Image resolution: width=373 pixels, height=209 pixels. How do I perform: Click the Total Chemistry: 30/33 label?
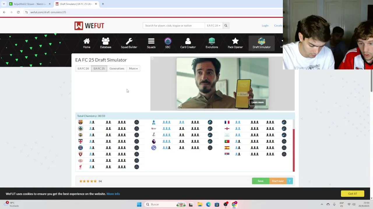(x=91, y=116)
